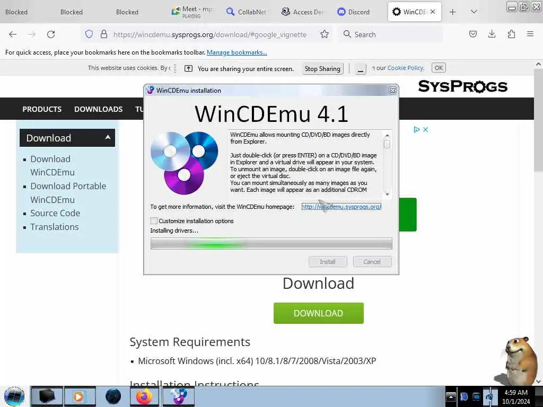Open the Pocket save icon
This screenshot has height=407, width=543.
point(472,34)
